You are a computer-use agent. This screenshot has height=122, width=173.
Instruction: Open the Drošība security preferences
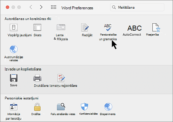(x=37, y=107)
